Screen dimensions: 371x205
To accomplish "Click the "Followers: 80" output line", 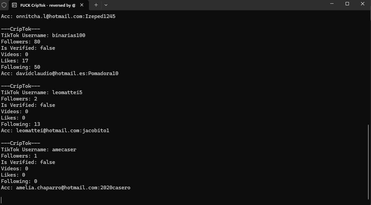I will [20, 42].
